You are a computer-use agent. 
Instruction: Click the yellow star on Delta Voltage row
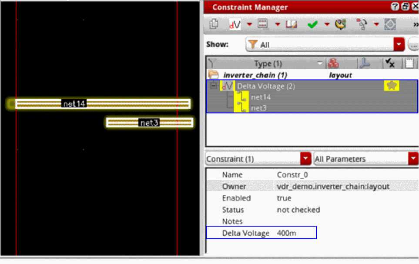(392, 86)
